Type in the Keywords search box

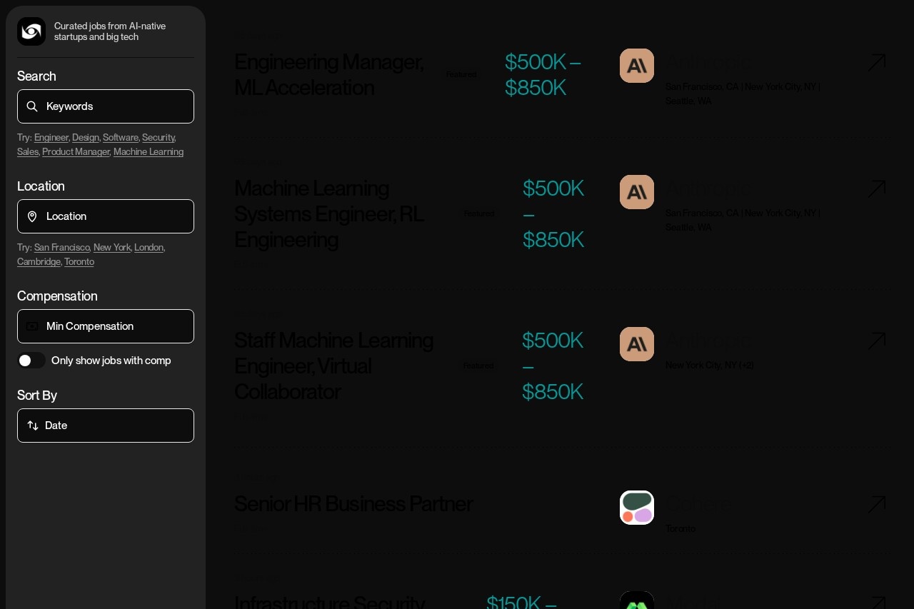(114, 106)
